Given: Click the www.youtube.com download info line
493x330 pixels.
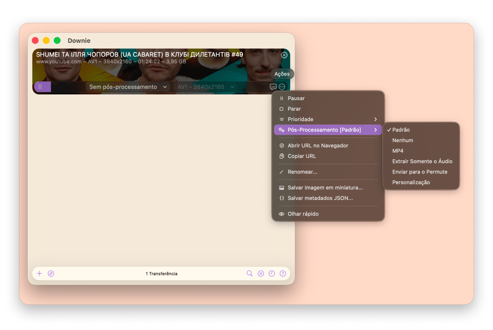Looking at the screenshot, I should click(x=111, y=62).
